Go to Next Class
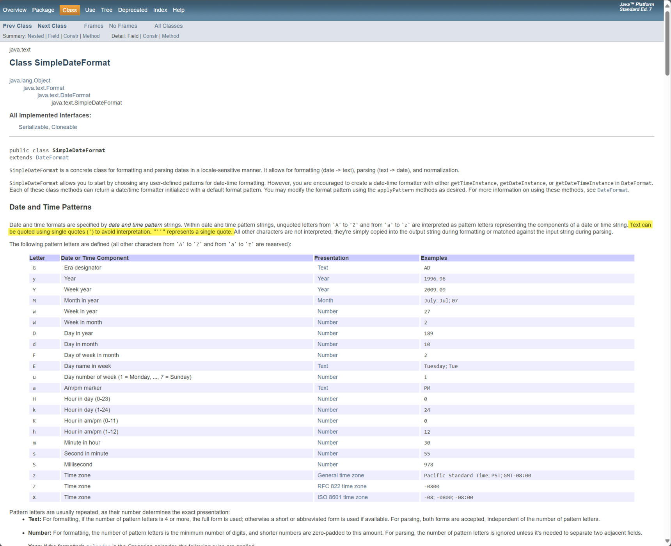 coord(52,26)
